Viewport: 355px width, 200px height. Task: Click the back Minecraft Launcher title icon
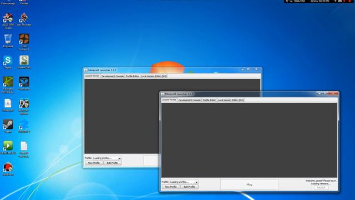tap(86, 71)
